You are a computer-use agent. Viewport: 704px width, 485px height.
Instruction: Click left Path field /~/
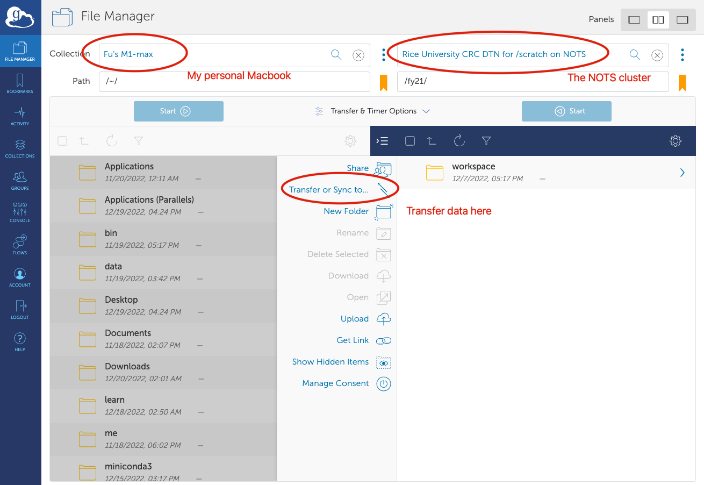tap(234, 81)
